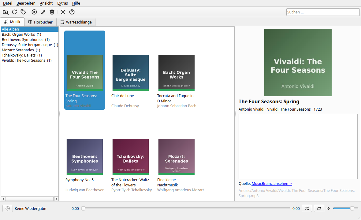The width and height of the screenshot is (361, 220).
Task: Select the Eine kleine Nachtmusik track card
Action: click(x=177, y=154)
